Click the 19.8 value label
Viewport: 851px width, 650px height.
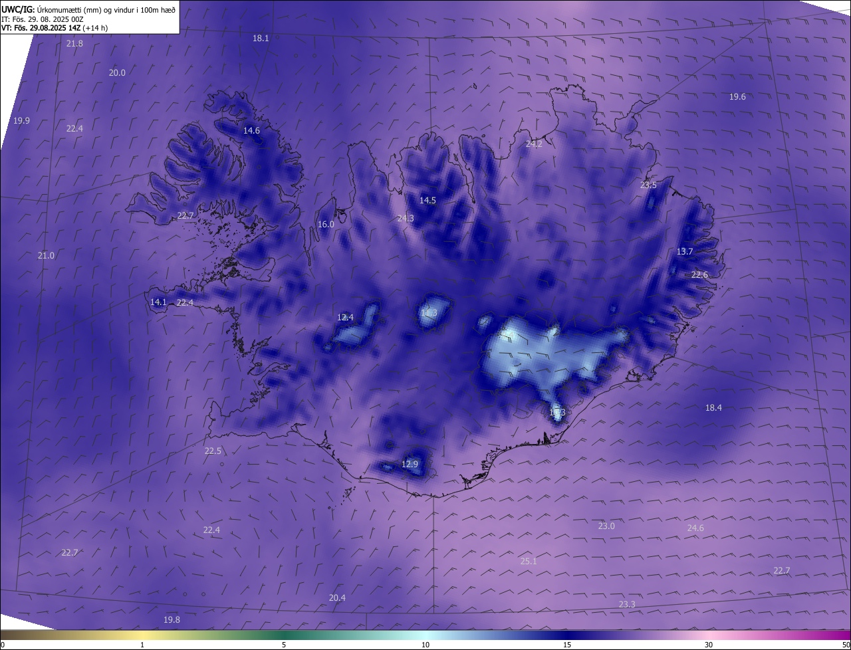click(x=172, y=619)
